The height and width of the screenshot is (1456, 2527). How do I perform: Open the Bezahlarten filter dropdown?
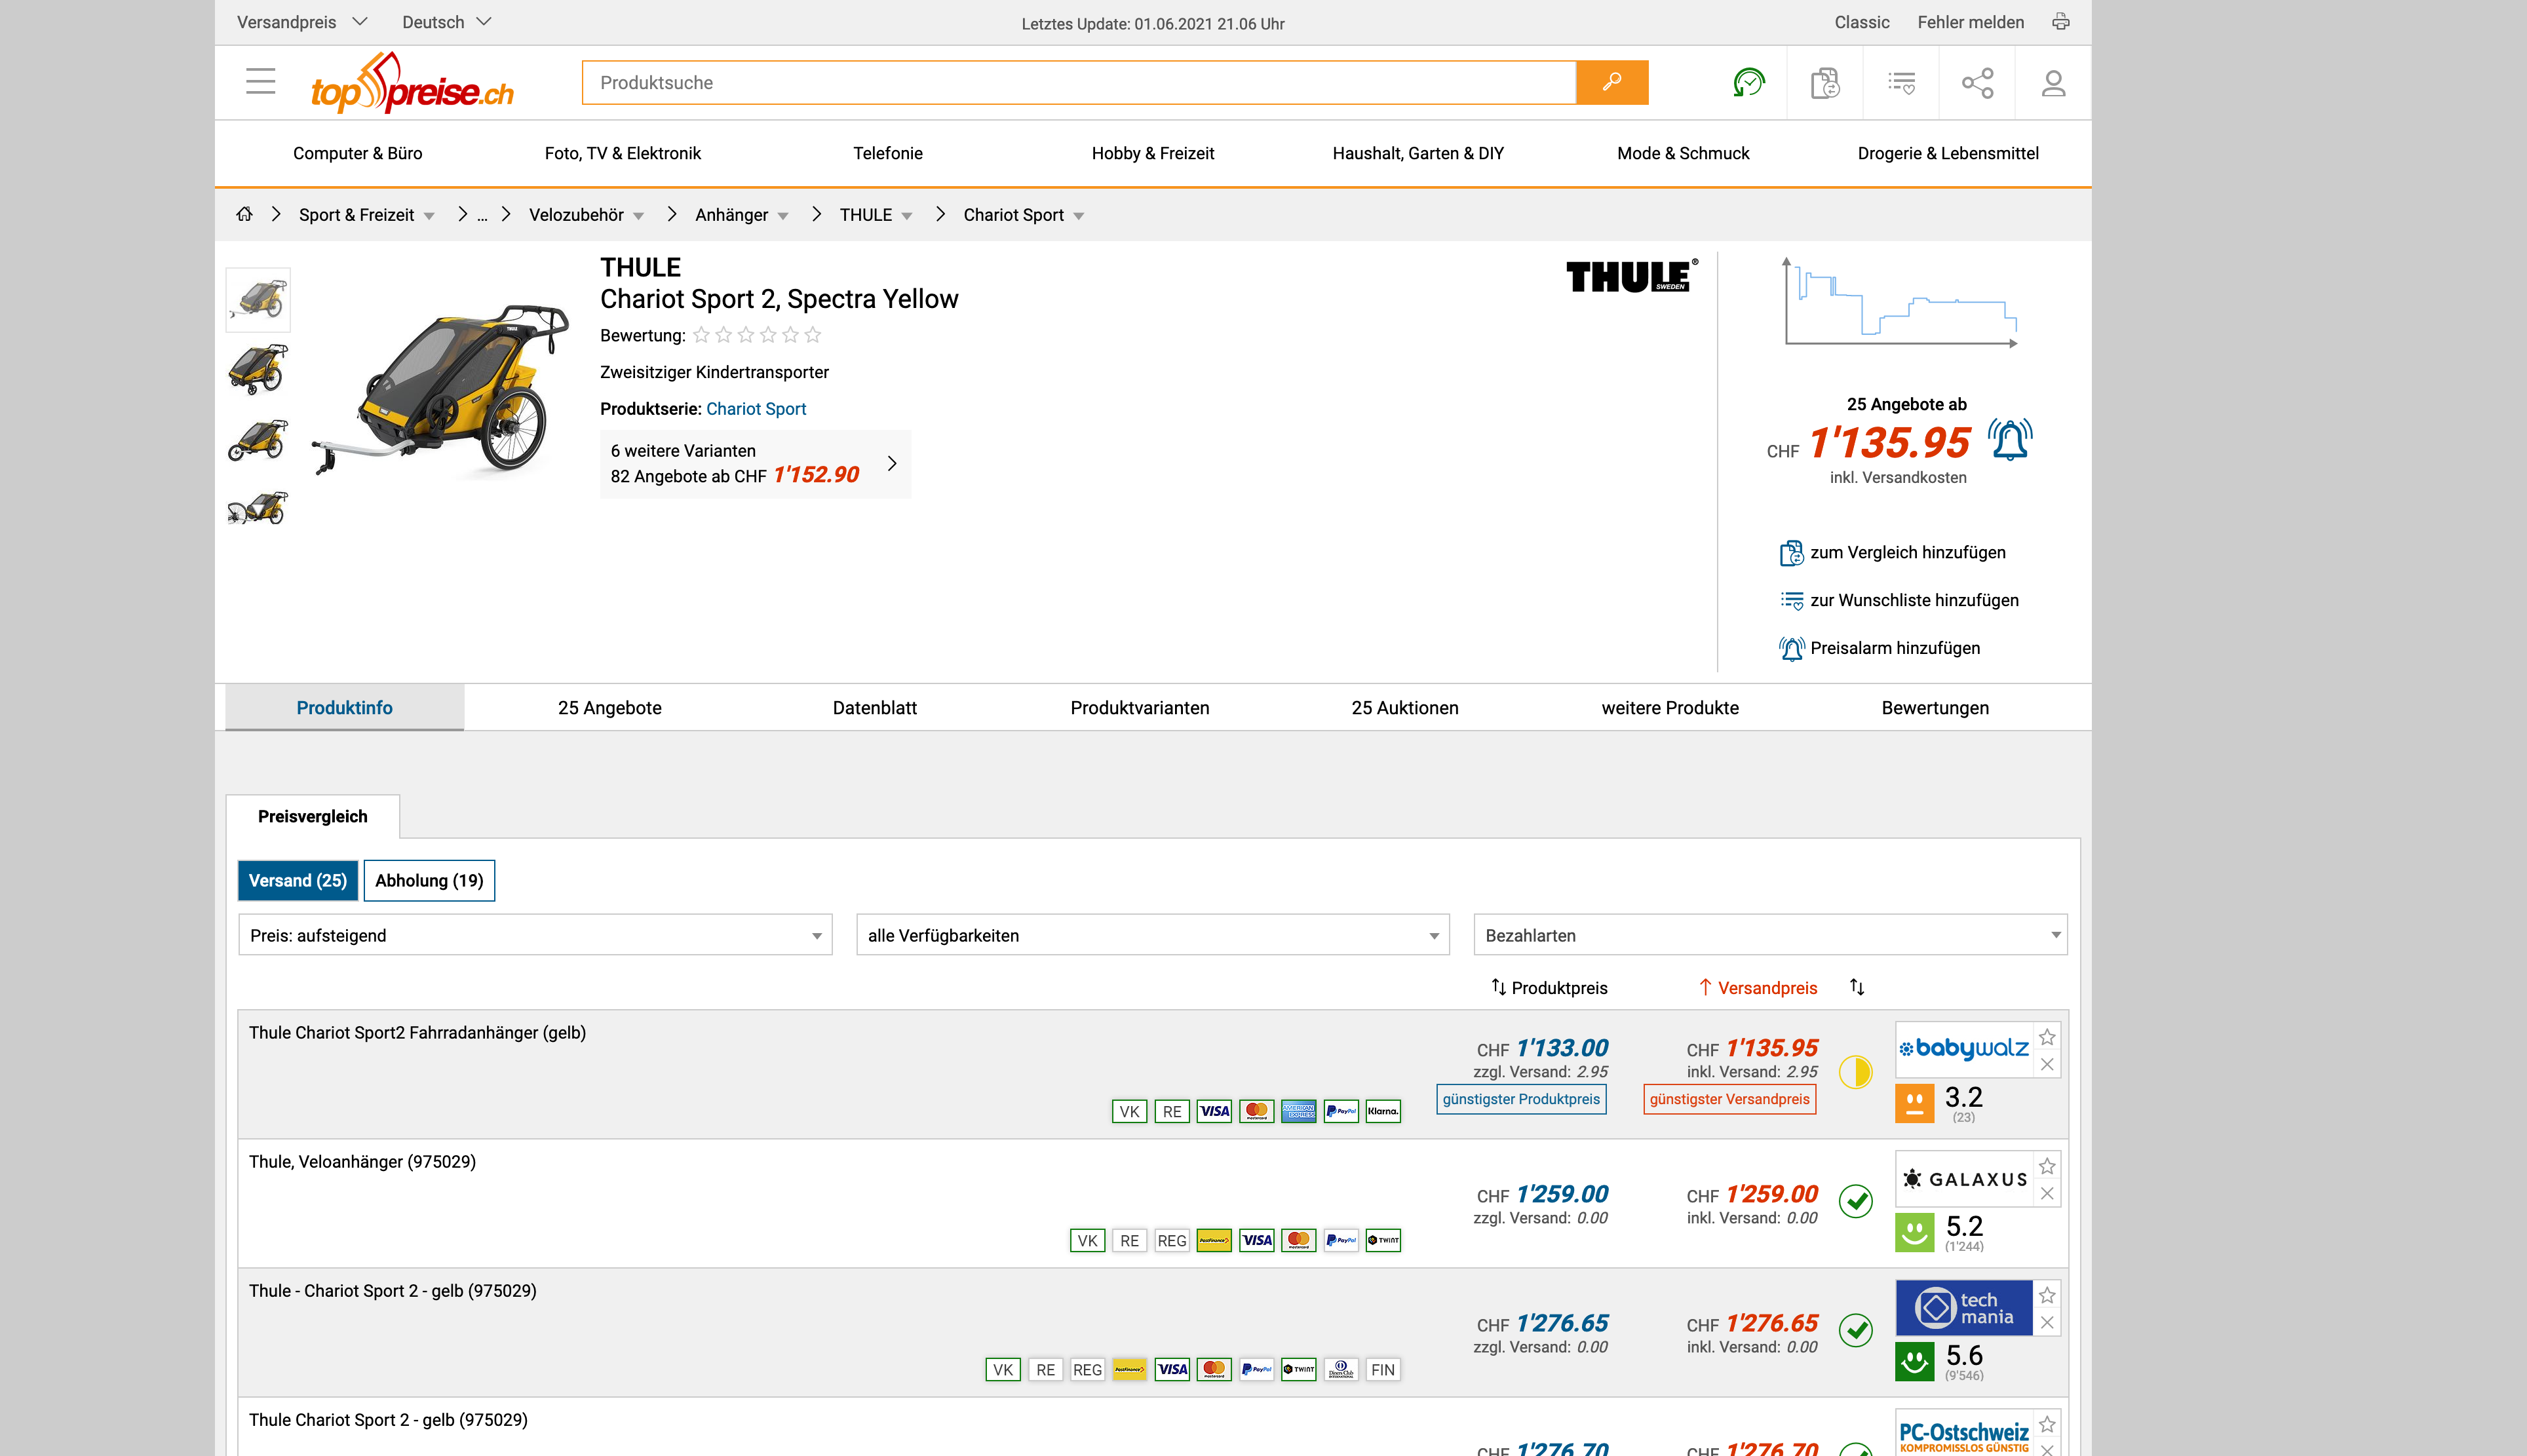(x=1770, y=935)
